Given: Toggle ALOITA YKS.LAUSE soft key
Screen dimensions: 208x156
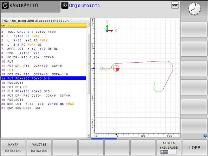Looking at the screenshot, I should tap(169, 147).
